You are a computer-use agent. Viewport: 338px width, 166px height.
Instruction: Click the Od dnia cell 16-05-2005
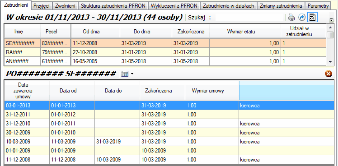coord(95,61)
